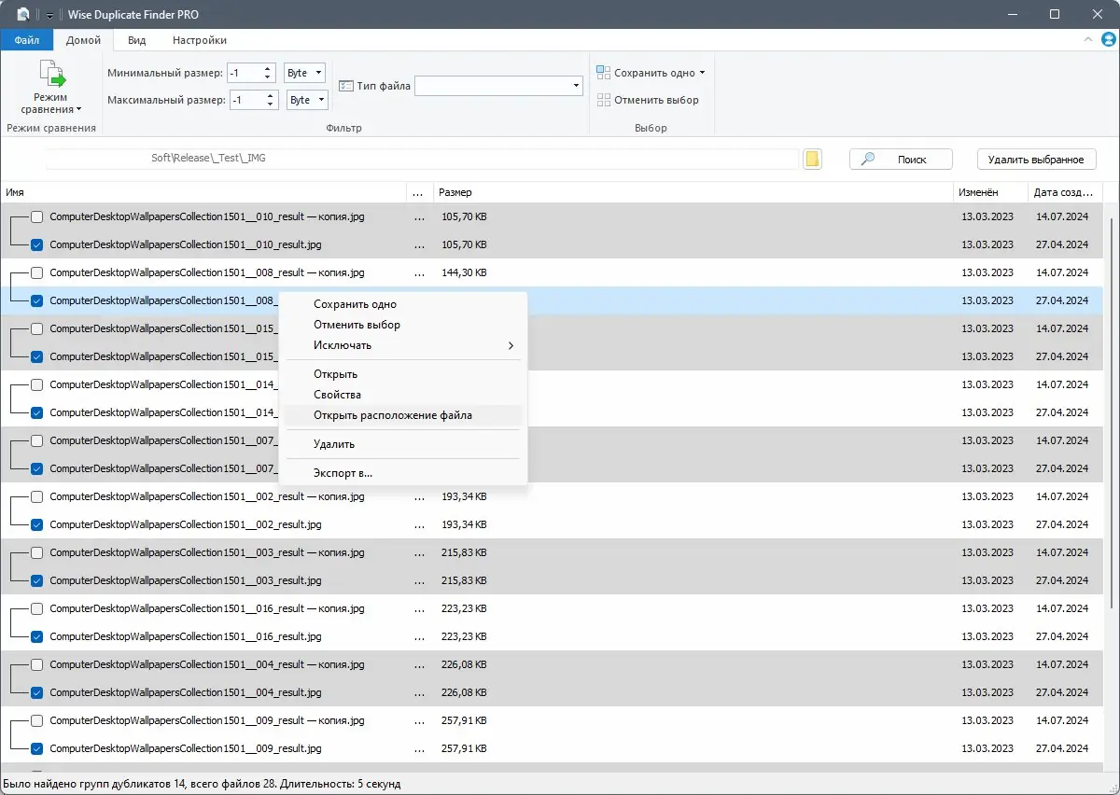
Task: Sort by the Дата созд... column header
Action: 1065,192
